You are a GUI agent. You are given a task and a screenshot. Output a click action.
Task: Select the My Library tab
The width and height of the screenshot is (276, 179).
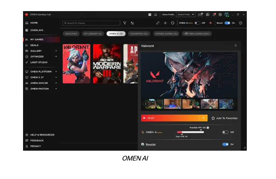click(x=93, y=34)
